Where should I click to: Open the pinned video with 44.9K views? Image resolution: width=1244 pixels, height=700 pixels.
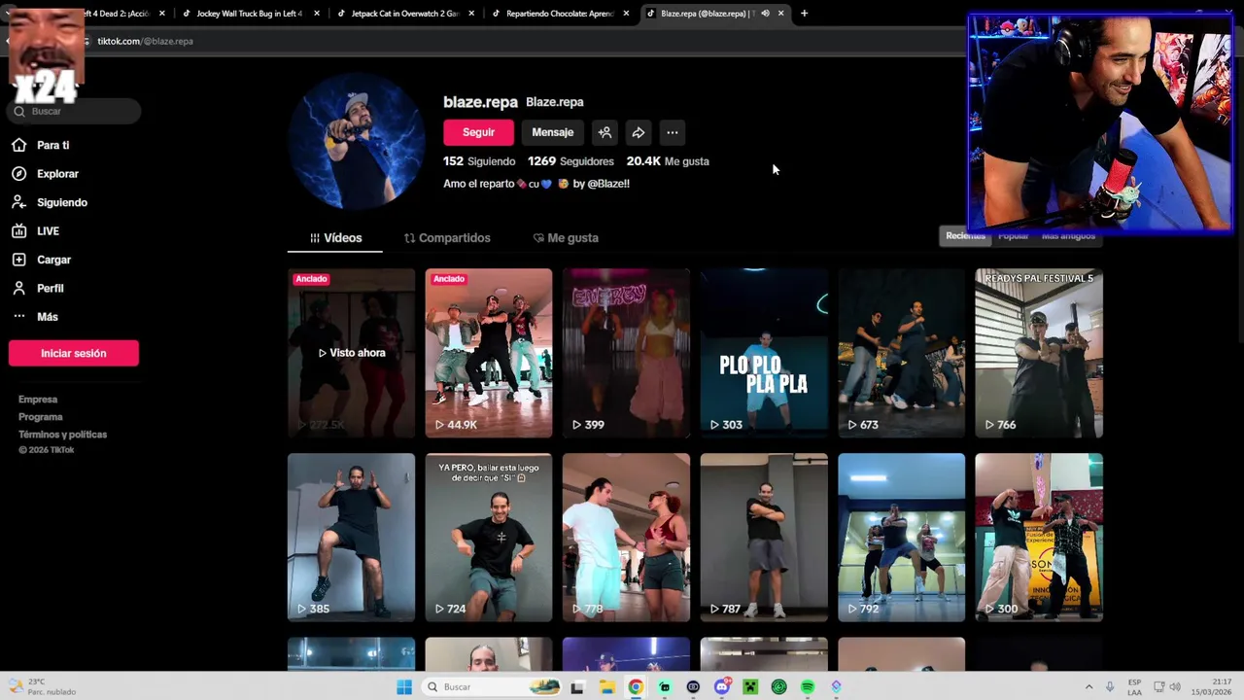point(488,353)
